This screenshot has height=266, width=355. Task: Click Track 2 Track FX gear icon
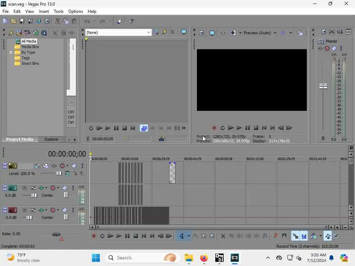pyautogui.click(x=53, y=188)
